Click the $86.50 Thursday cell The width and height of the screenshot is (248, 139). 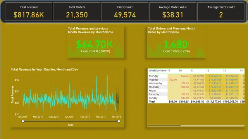[185, 87]
